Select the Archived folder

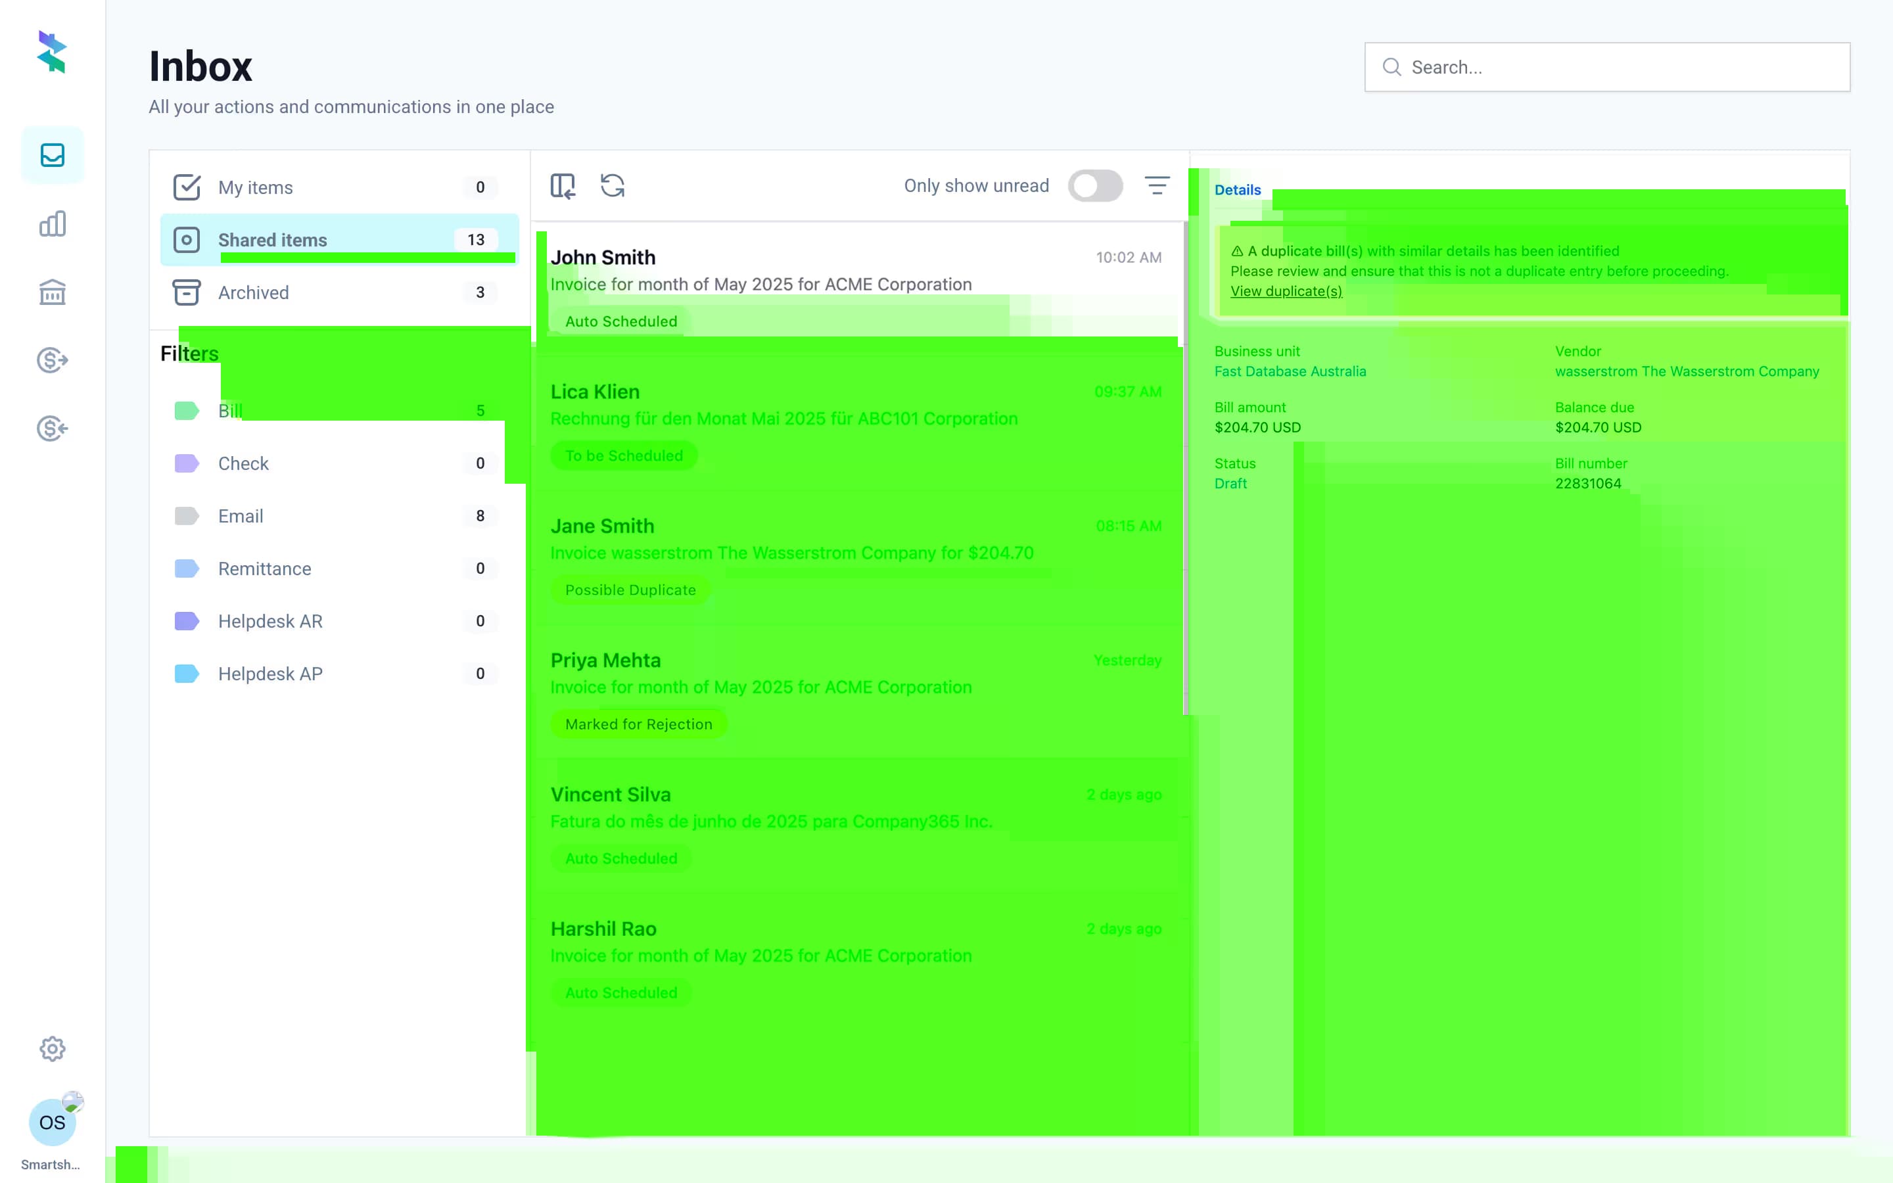click(x=254, y=292)
